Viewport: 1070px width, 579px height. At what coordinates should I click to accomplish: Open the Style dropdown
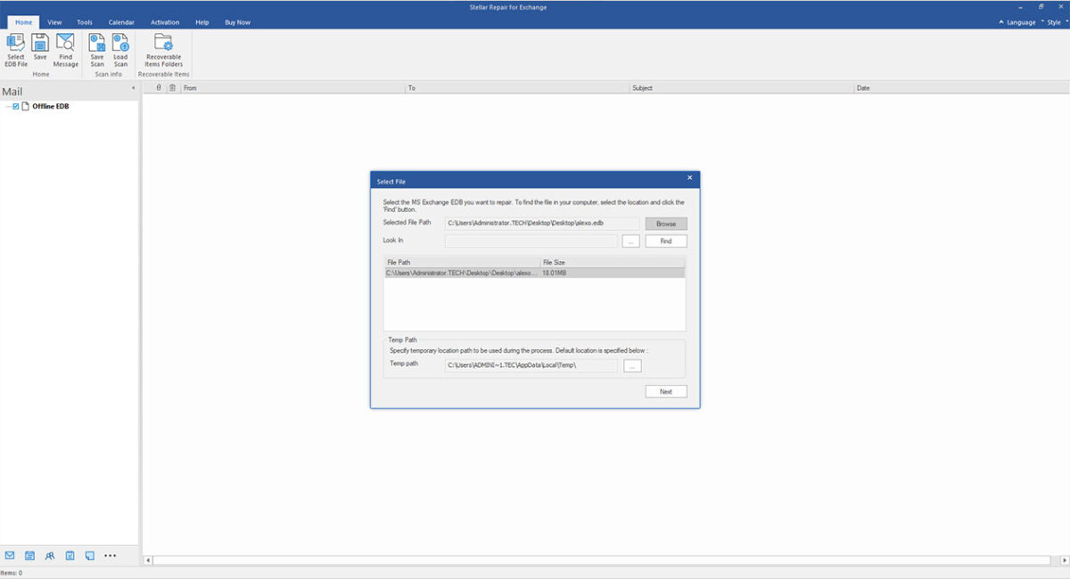[1052, 22]
